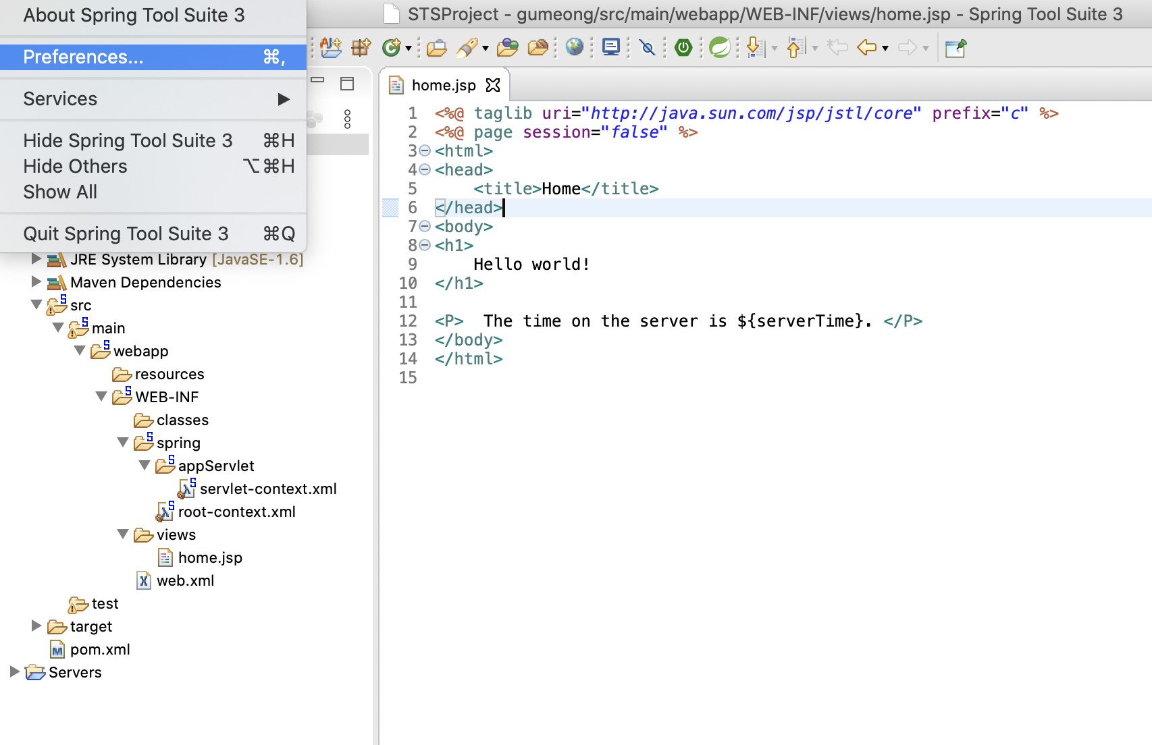Maximize the Package Explorer view
Image resolution: width=1152 pixels, height=745 pixels.
pyautogui.click(x=347, y=84)
